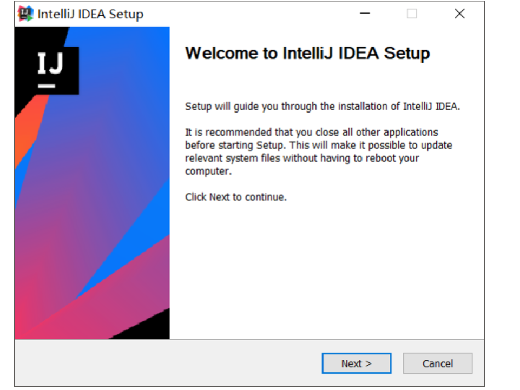This screenshot has width=520, height=390.
Task: Click the "It is recommended" paragraph's first line
Action: 312,132
